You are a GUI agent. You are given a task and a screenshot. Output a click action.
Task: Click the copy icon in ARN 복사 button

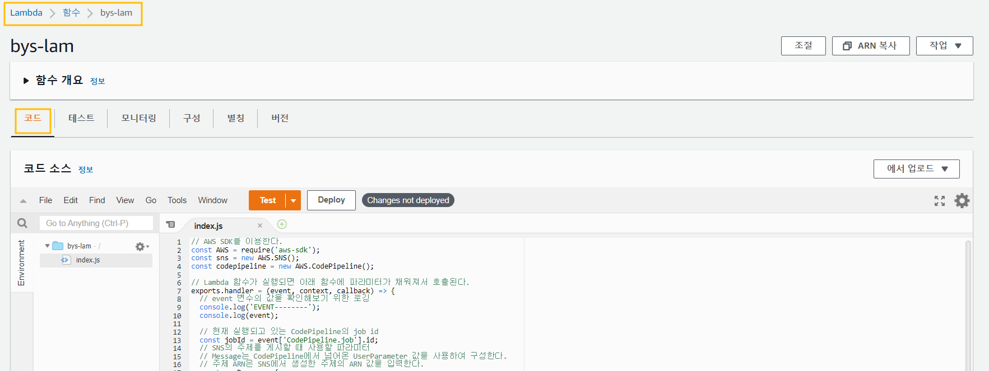click(x=847, y=46)
